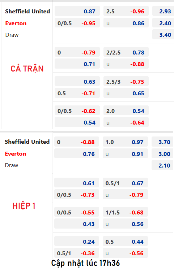Click the full-match 1X2 odds 2.93

click(163, 11)
